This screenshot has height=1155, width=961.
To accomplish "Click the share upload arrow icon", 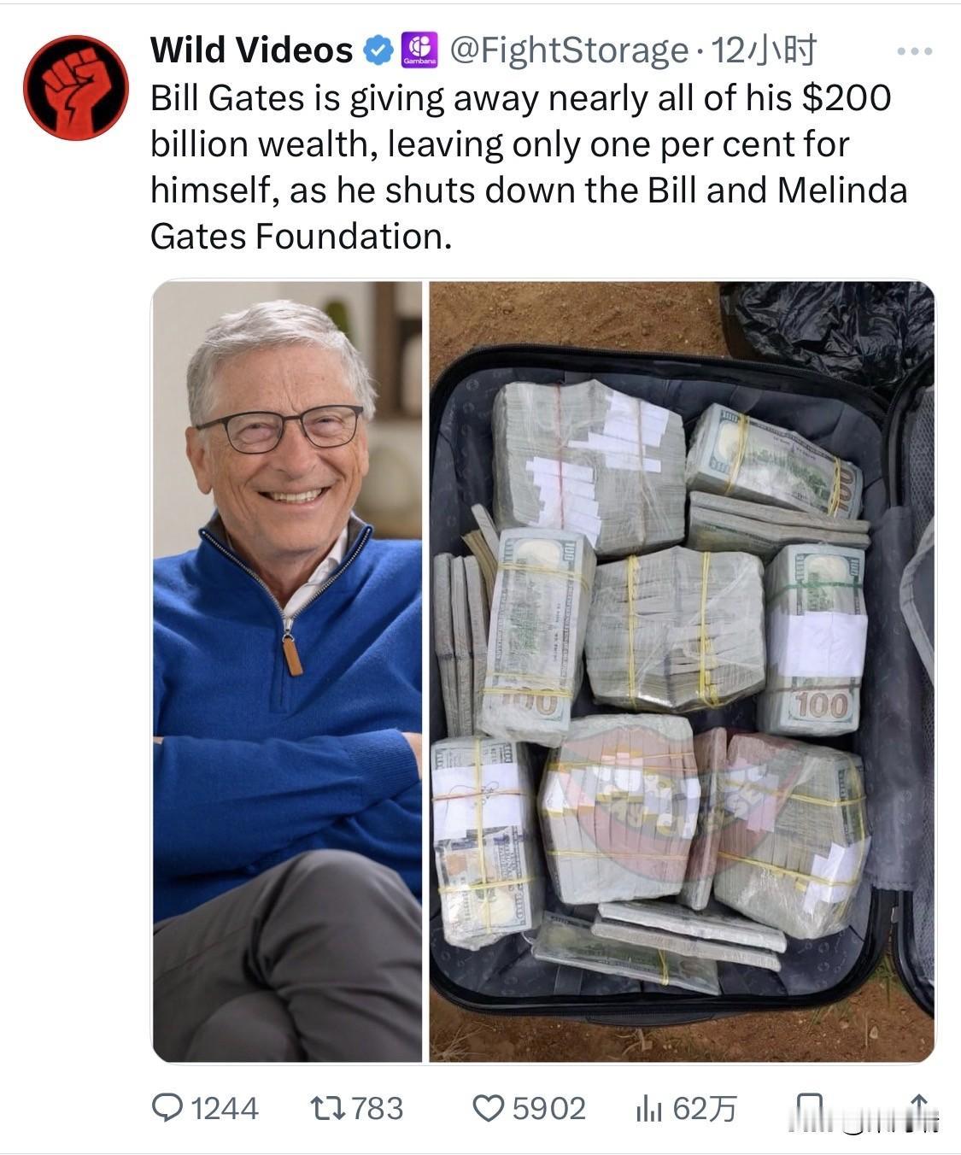I will click(919, 1109).
